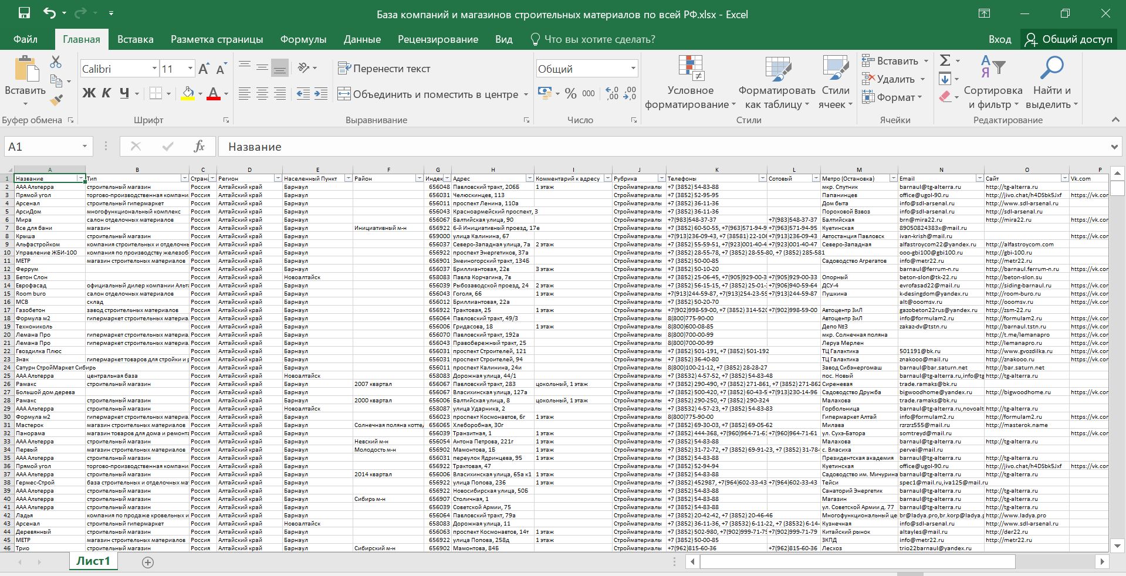This screenshot has width=1126, height=576.
Task: Toggle Wrap Text (Перенести текст)
Action: tap(384, 69)
